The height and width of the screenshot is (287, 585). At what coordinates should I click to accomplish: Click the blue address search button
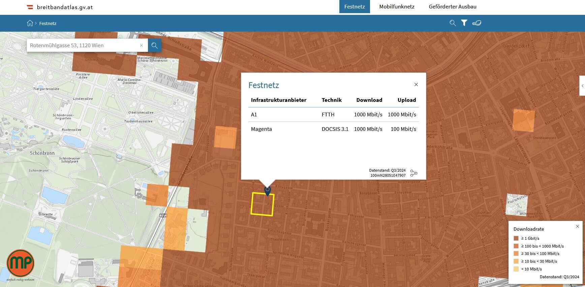154,45
